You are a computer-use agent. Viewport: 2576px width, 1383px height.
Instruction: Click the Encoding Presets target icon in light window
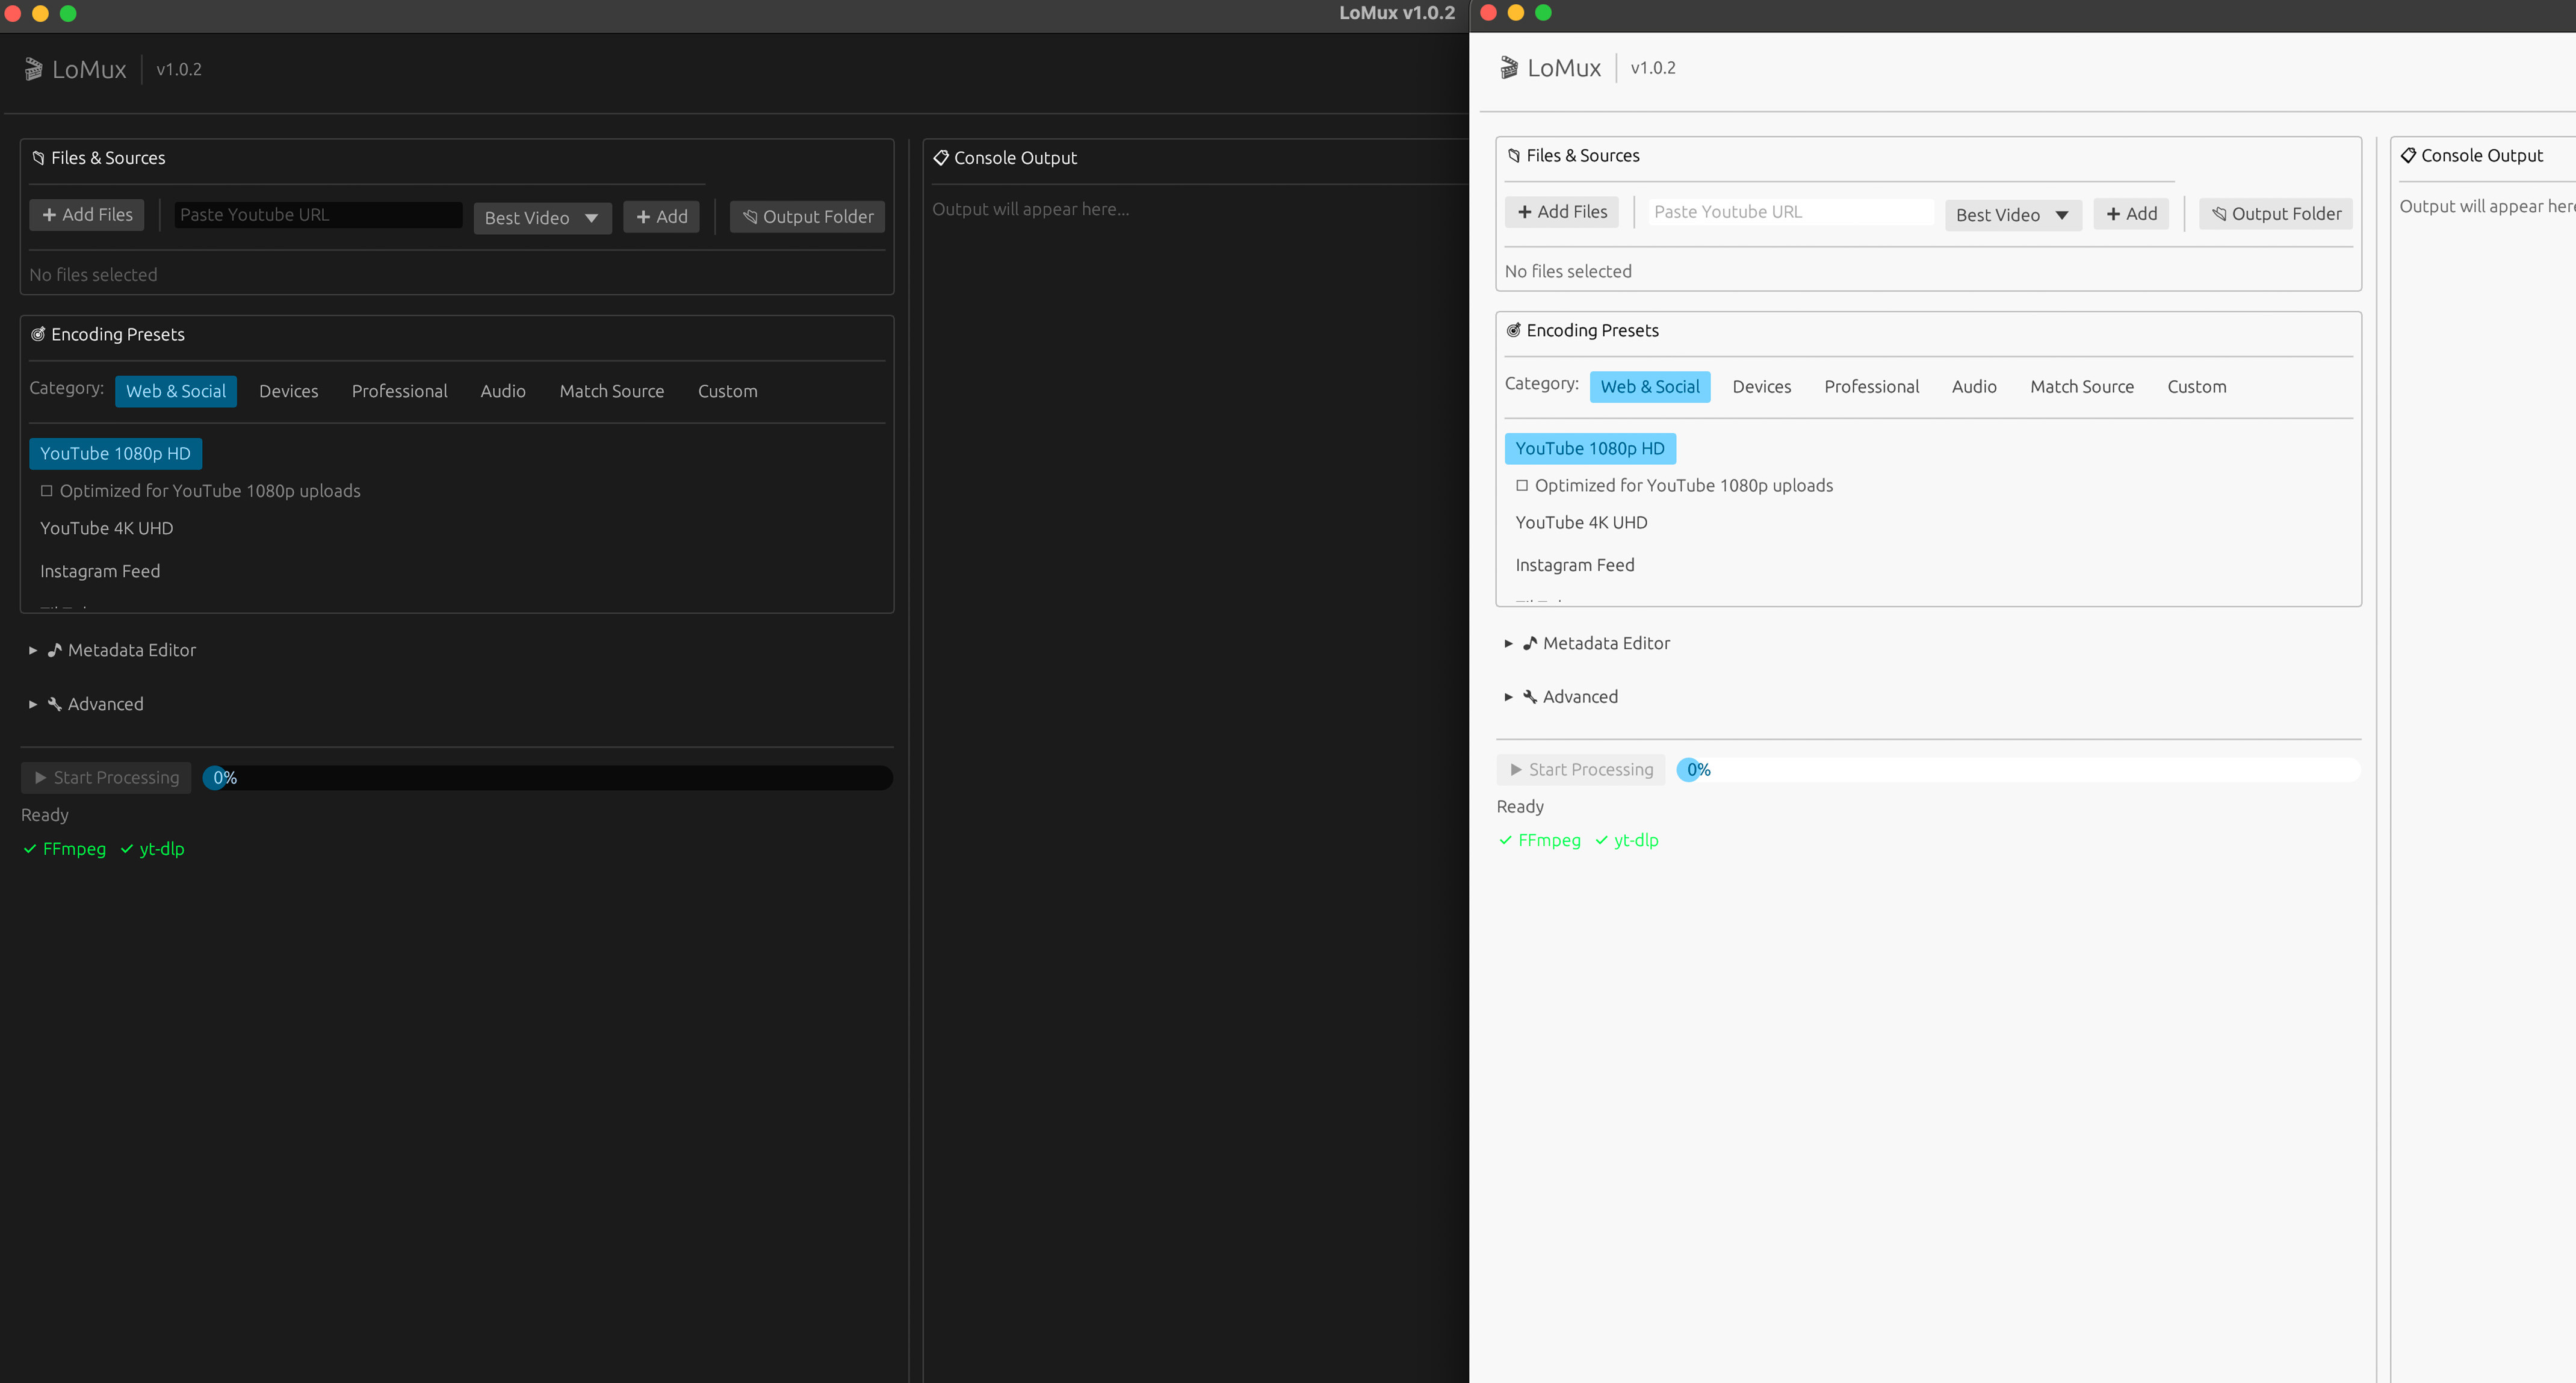click(1514, 330)
